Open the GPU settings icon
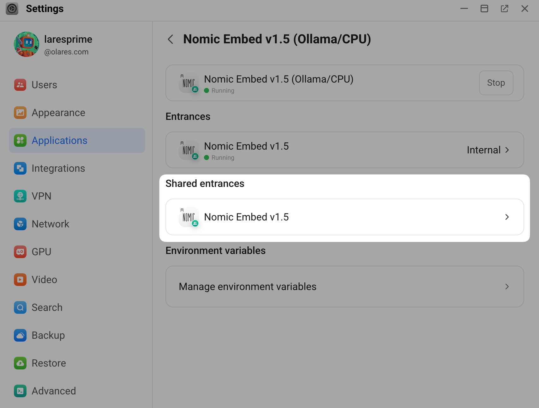This screenshot has height=408, width=539. pyautogui.click(x=20, y=252)
